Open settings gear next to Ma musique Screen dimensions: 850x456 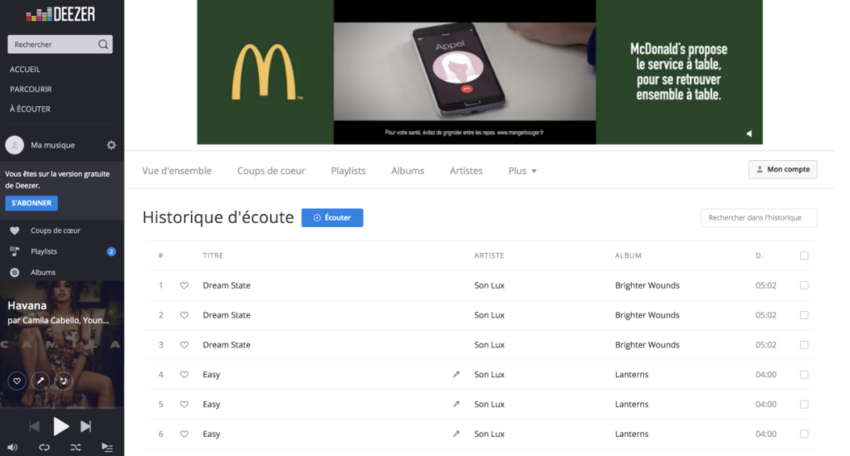tap(111, 145)
